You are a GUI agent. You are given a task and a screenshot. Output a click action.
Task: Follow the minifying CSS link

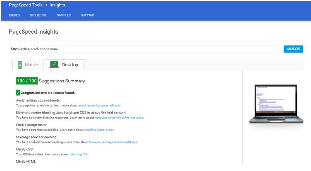[x=79, y=154]
